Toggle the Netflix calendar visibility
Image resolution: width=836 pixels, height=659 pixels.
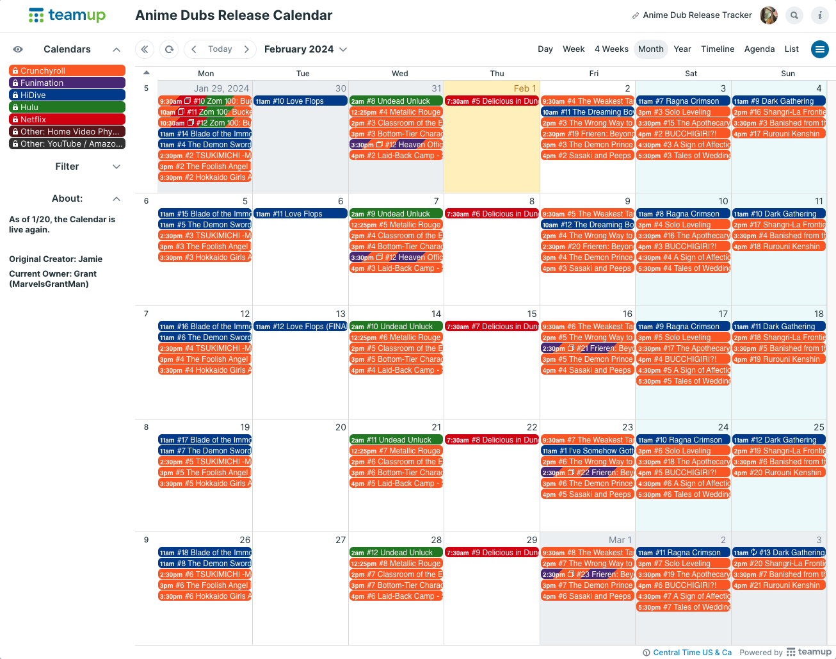tap(67, 119)
